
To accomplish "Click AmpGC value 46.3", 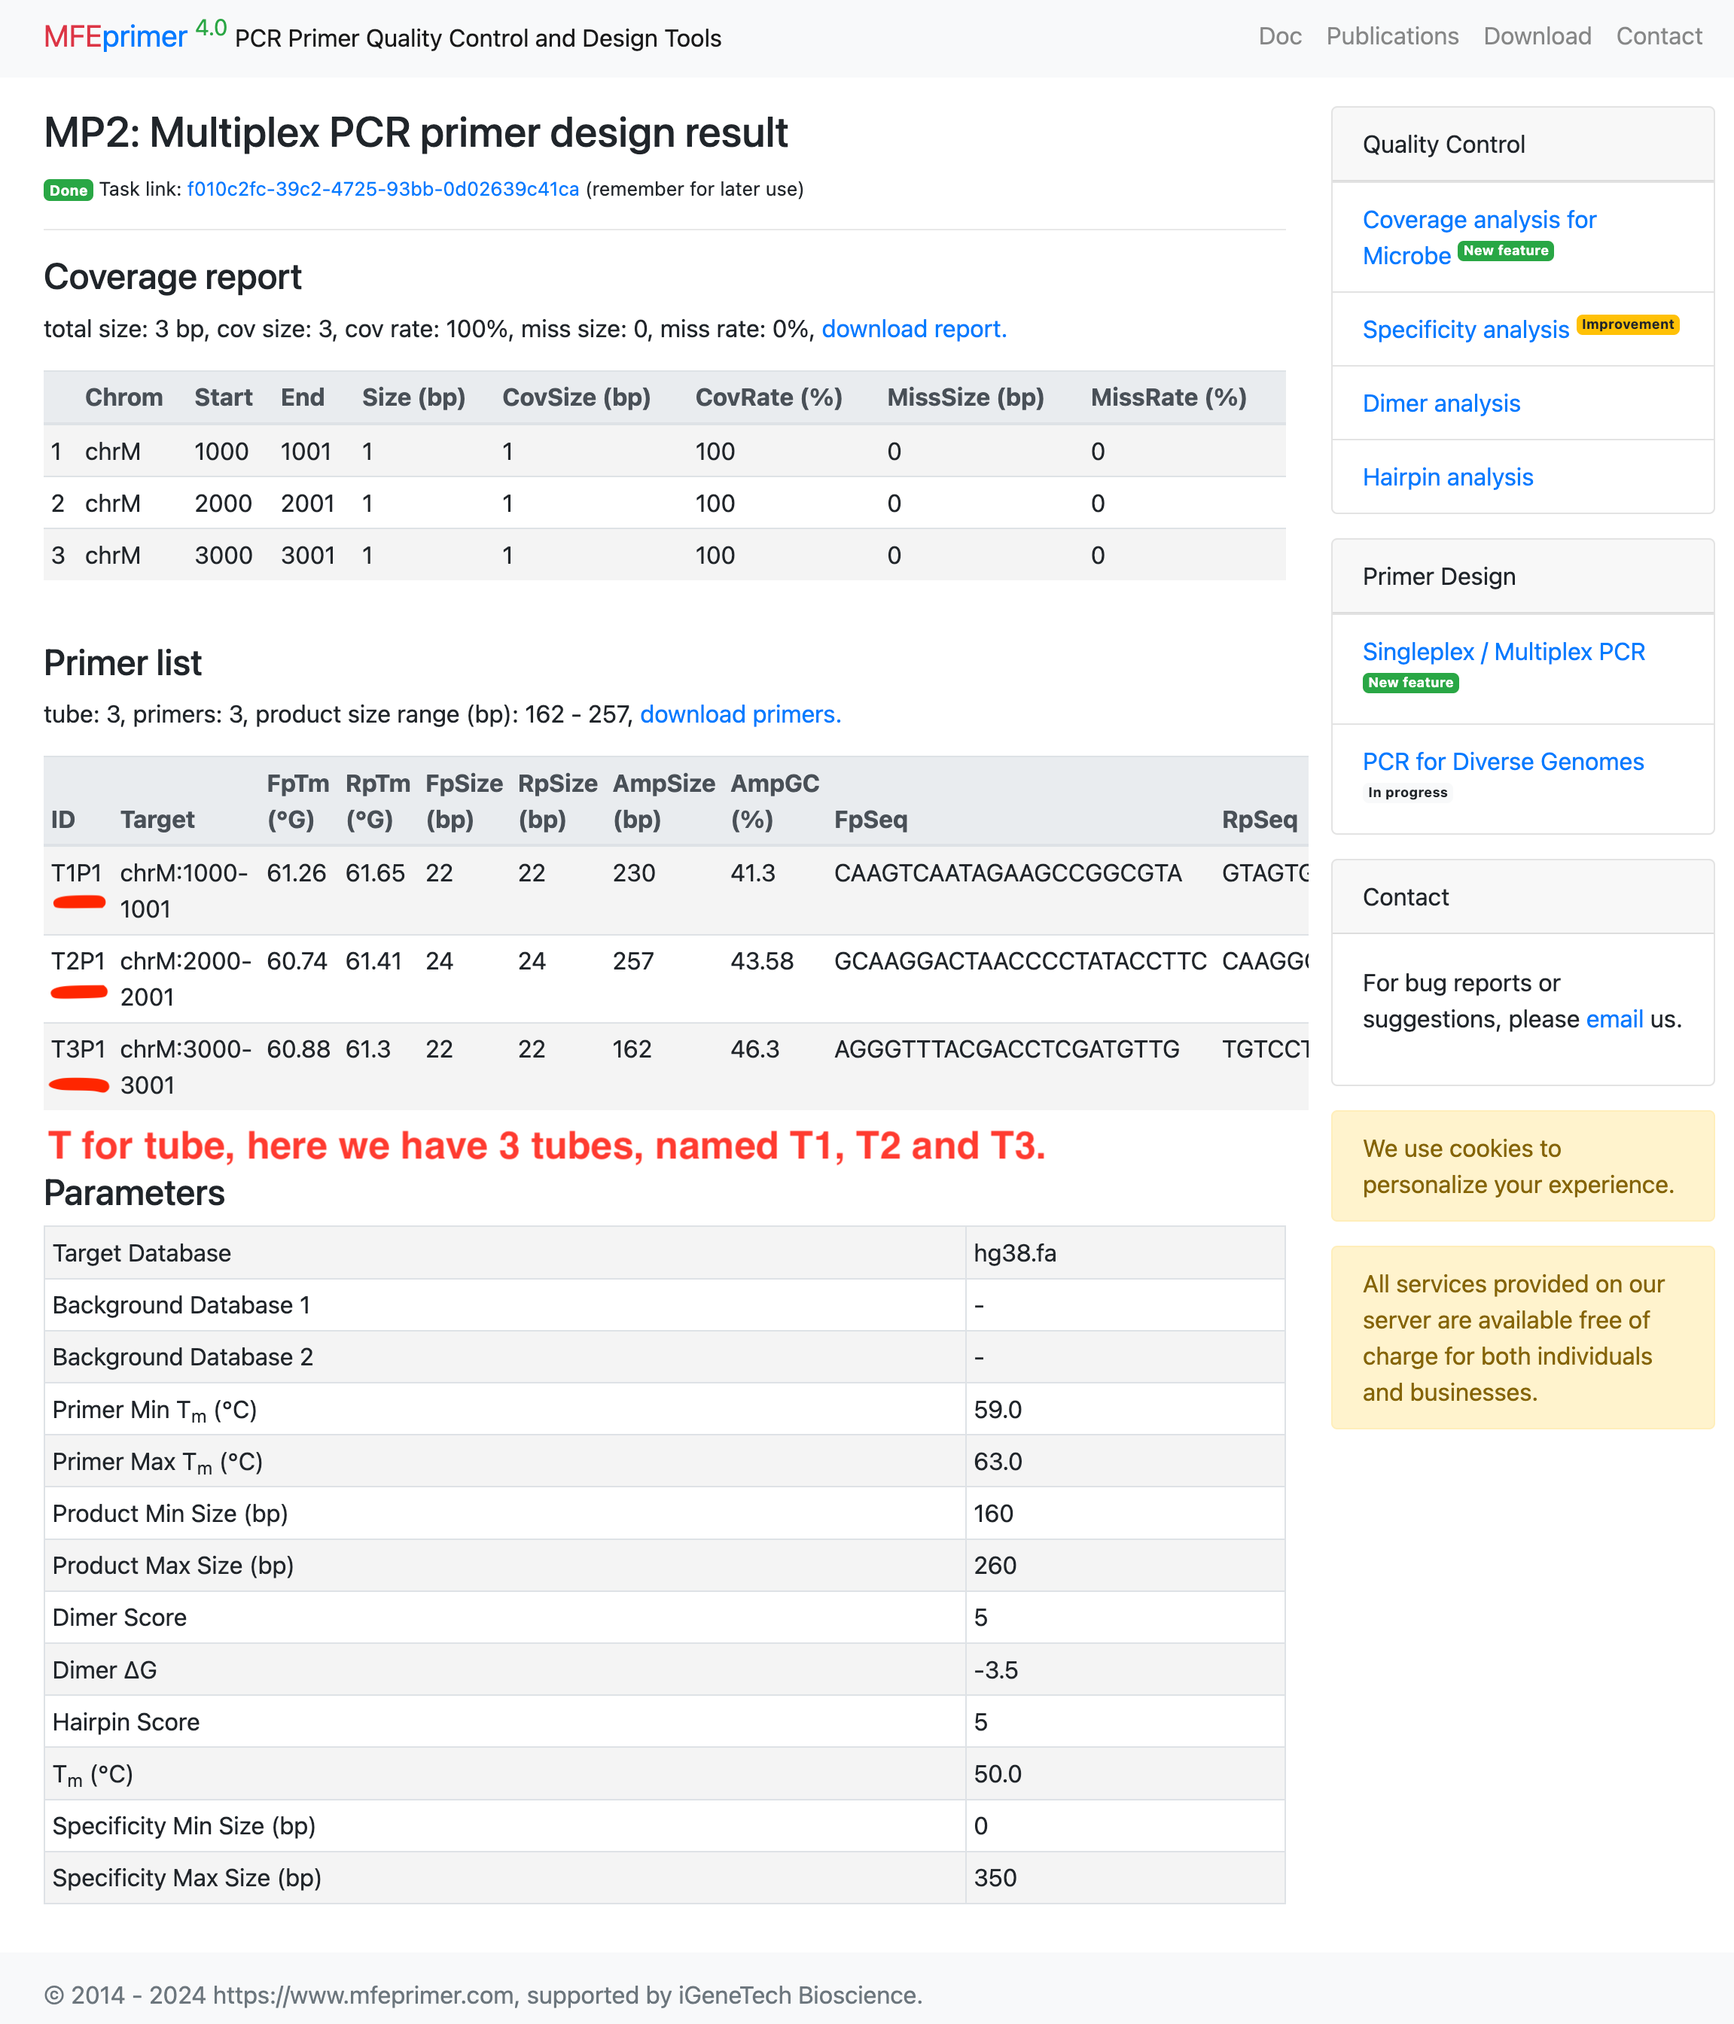I will tap(754, 1049).
